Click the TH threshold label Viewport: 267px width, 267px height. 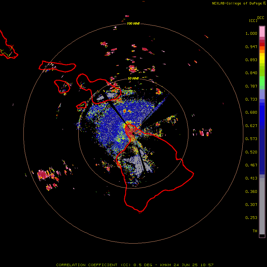(x=255, y=231)
